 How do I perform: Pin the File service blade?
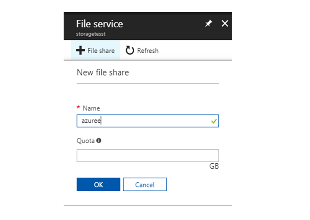(208, 23)
